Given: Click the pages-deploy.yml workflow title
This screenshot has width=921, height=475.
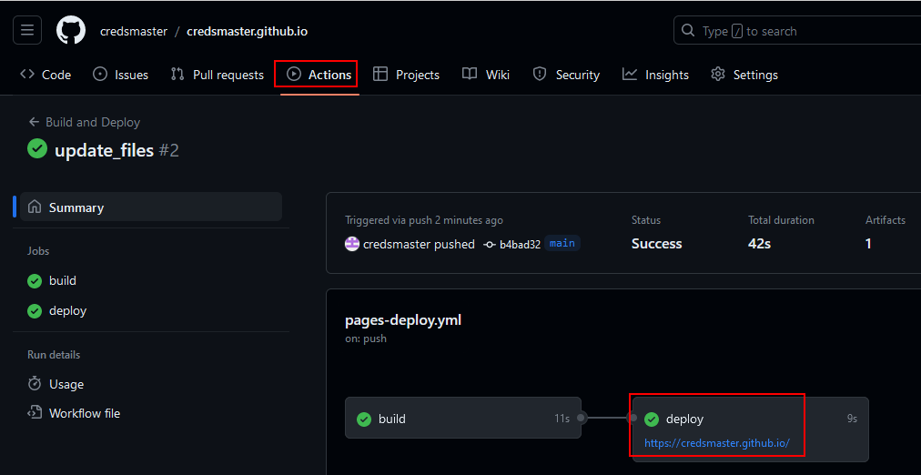Looking at the screenshot, I should 403,320.
